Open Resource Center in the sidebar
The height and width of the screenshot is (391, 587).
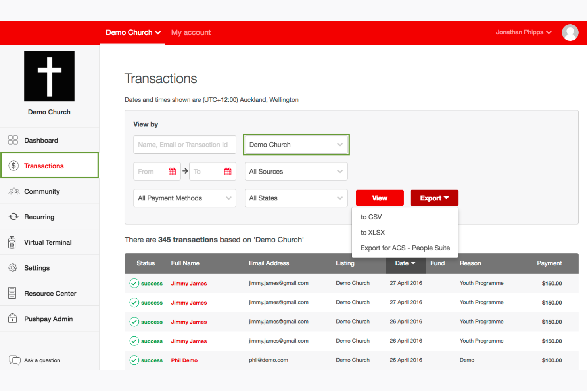(x=50, y=293)
